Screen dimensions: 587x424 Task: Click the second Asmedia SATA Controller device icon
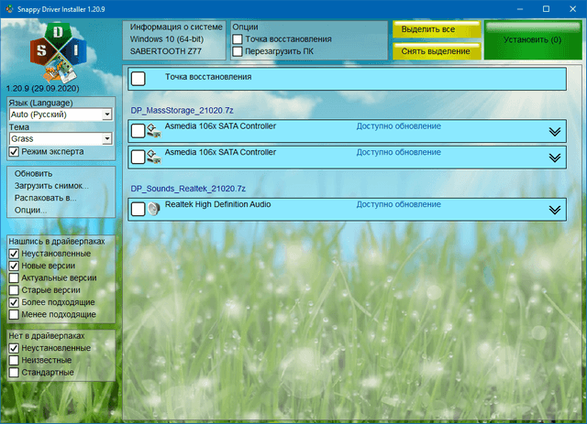[154, 158]
